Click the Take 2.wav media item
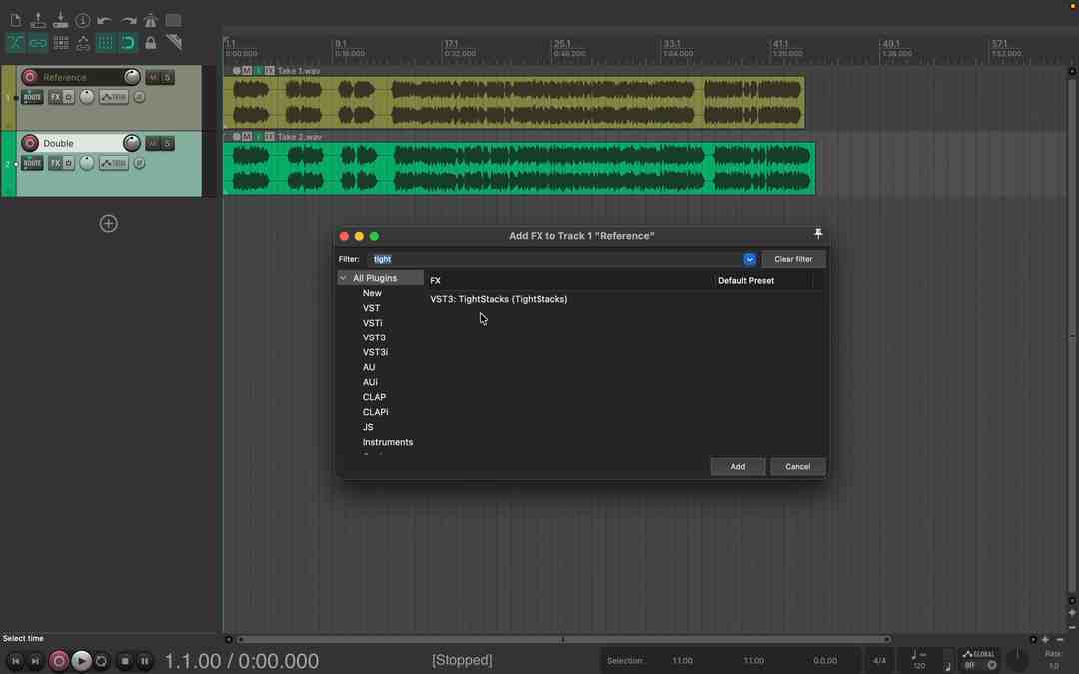This screenshot has width=1079, height=674. 520,168
